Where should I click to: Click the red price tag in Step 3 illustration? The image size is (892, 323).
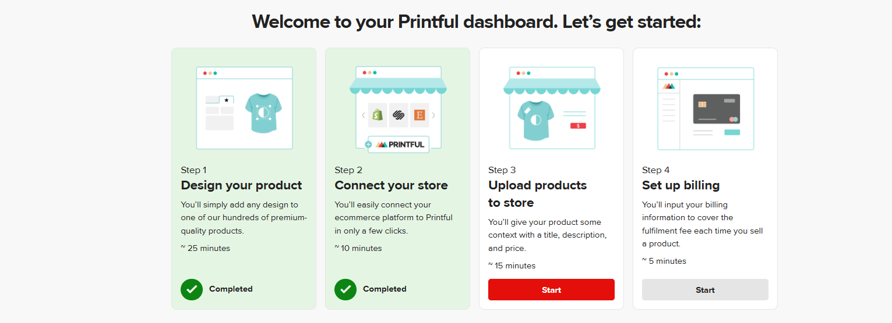pos(578,125)
